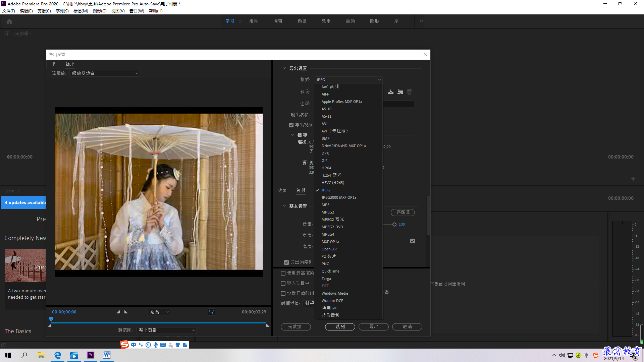Click the Windows Start button
Image resolution: width=644 pixels, height=362 pixels.
pyautogui.click(x=8, y=355)
